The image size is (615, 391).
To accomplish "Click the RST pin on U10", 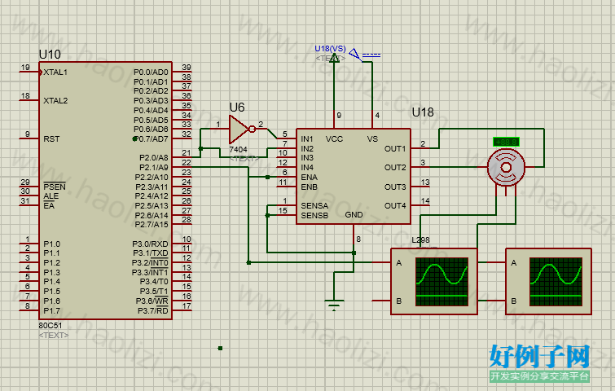I will coord(51,138).
